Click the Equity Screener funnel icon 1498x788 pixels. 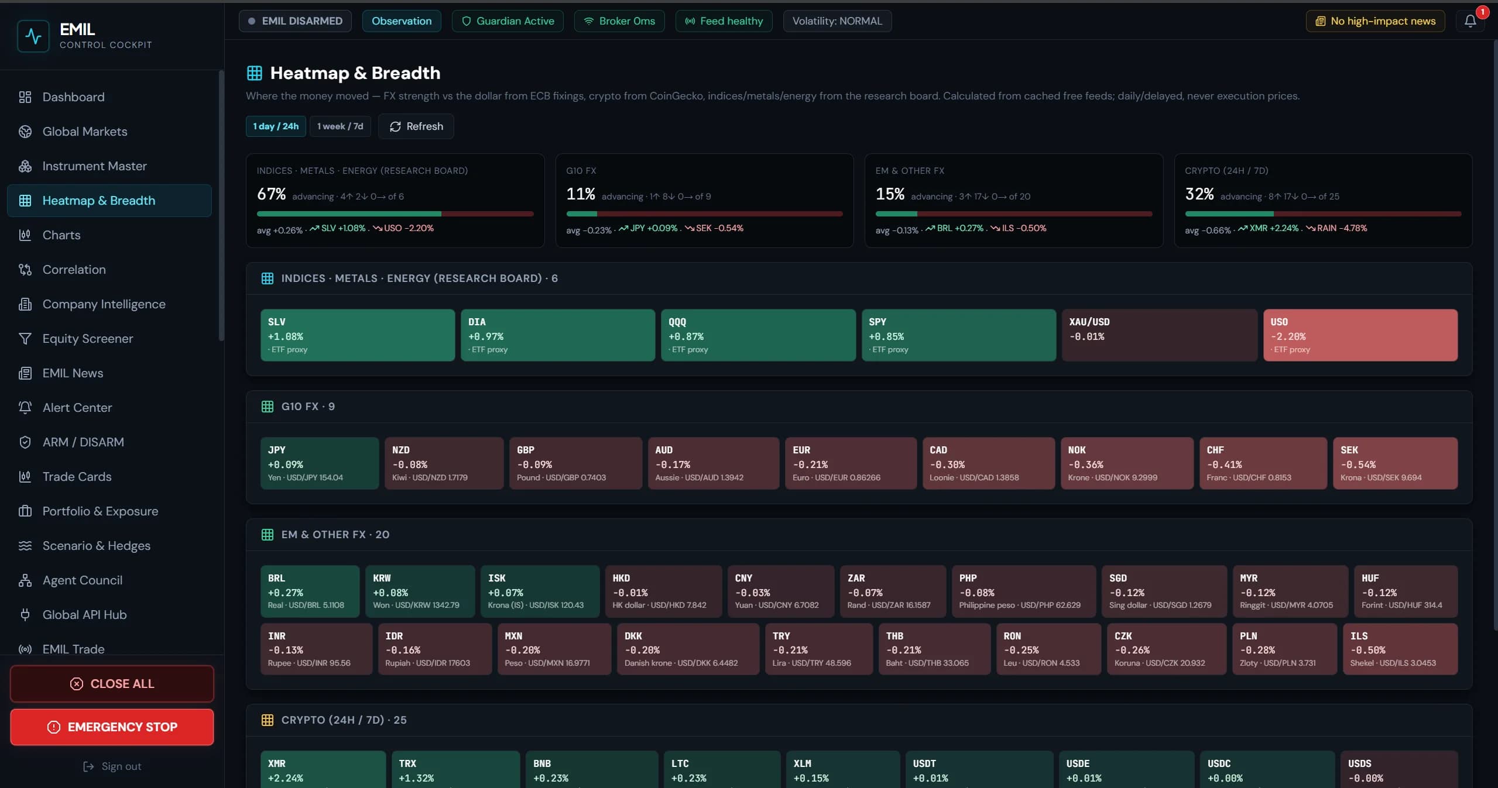click(25, 339)
